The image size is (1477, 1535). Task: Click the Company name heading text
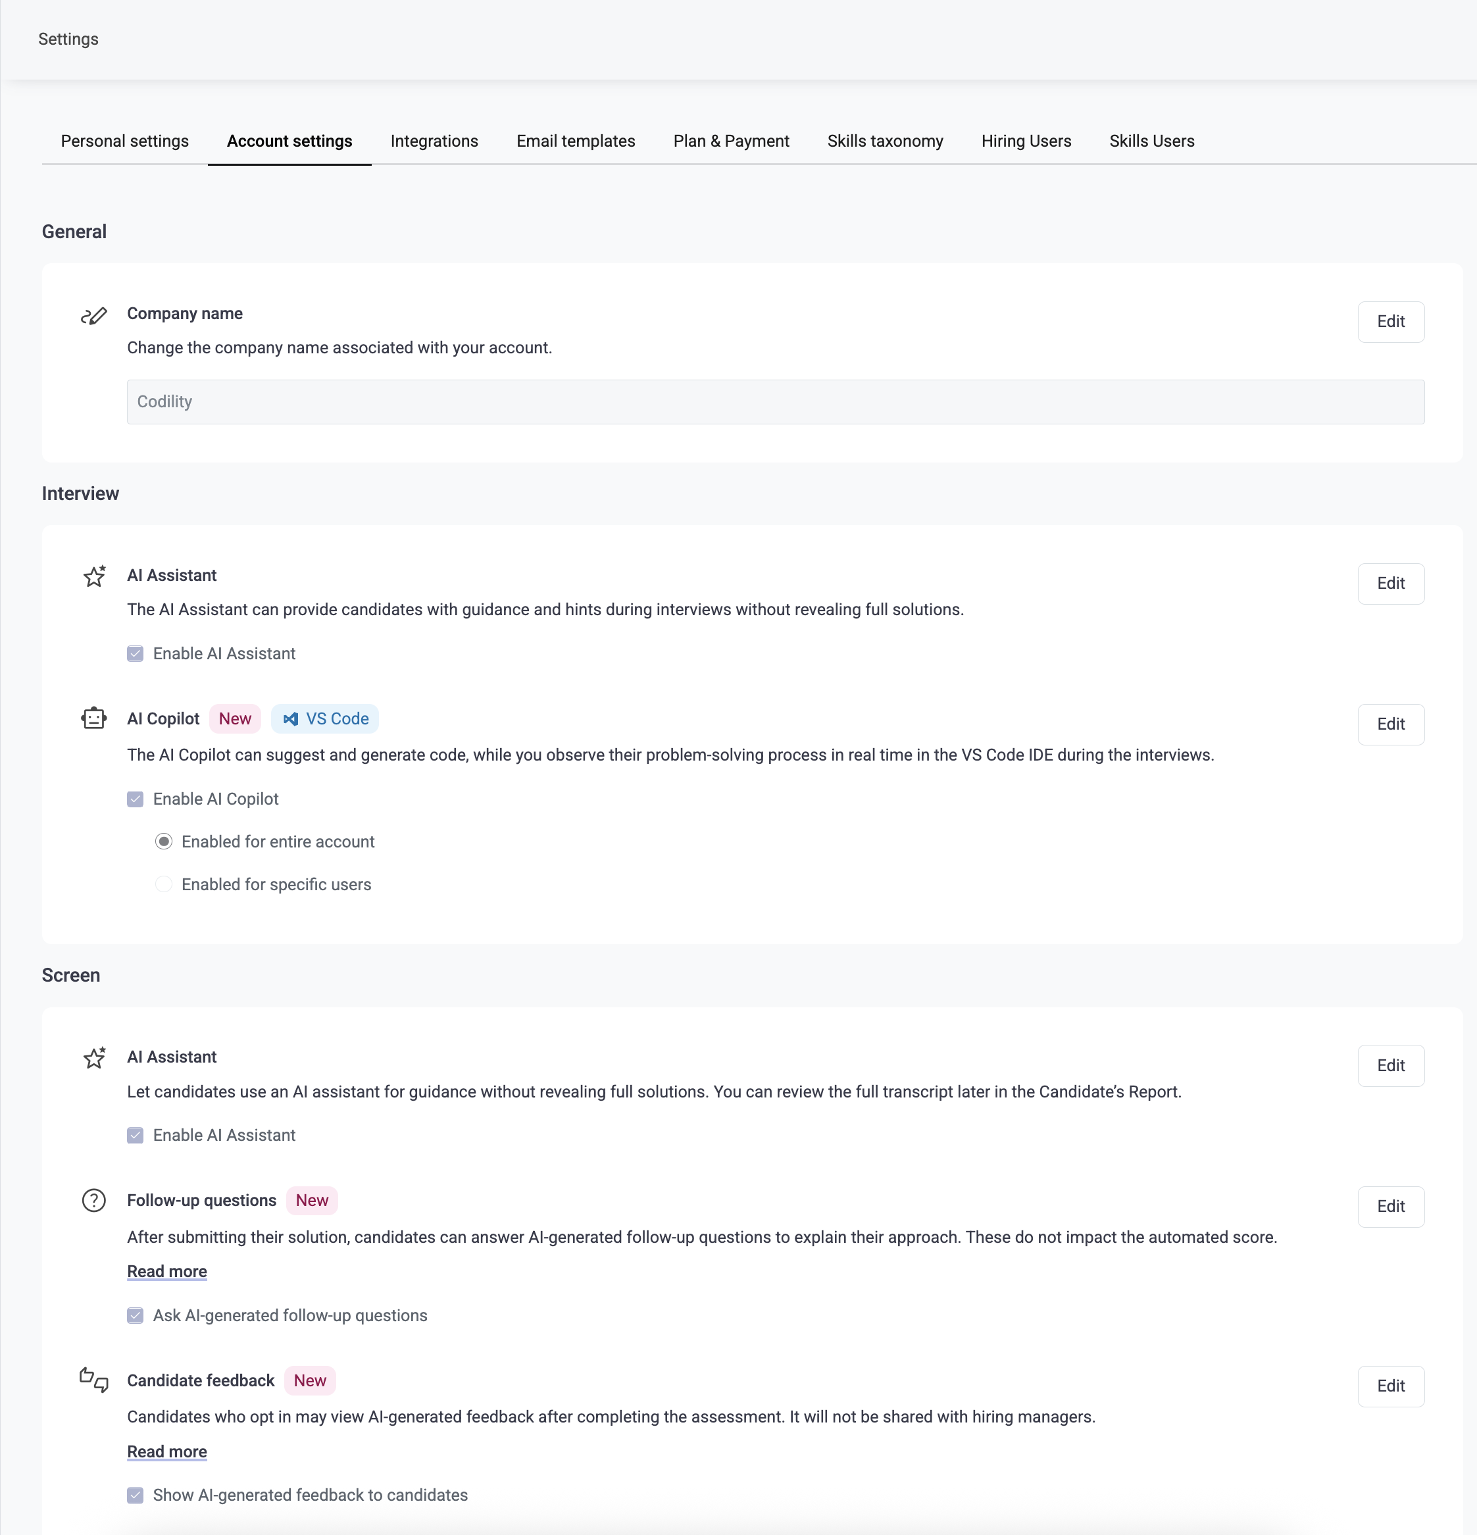coord(185,314)
